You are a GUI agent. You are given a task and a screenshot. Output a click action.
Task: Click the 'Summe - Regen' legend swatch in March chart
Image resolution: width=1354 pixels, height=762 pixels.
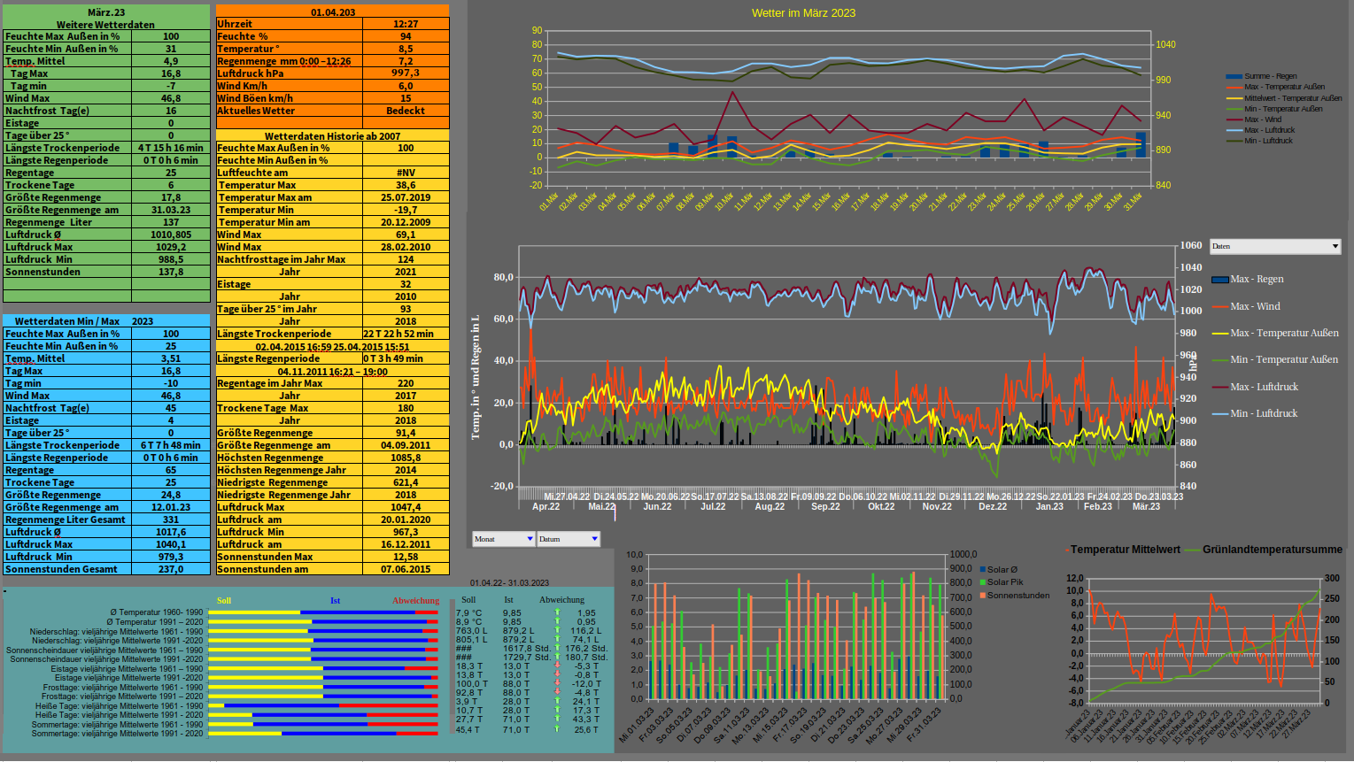pos(1234,76)
